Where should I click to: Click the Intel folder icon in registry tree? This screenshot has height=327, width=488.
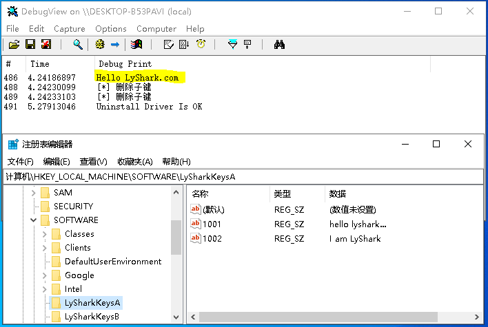pyautogui.click(x=56, y=289)
